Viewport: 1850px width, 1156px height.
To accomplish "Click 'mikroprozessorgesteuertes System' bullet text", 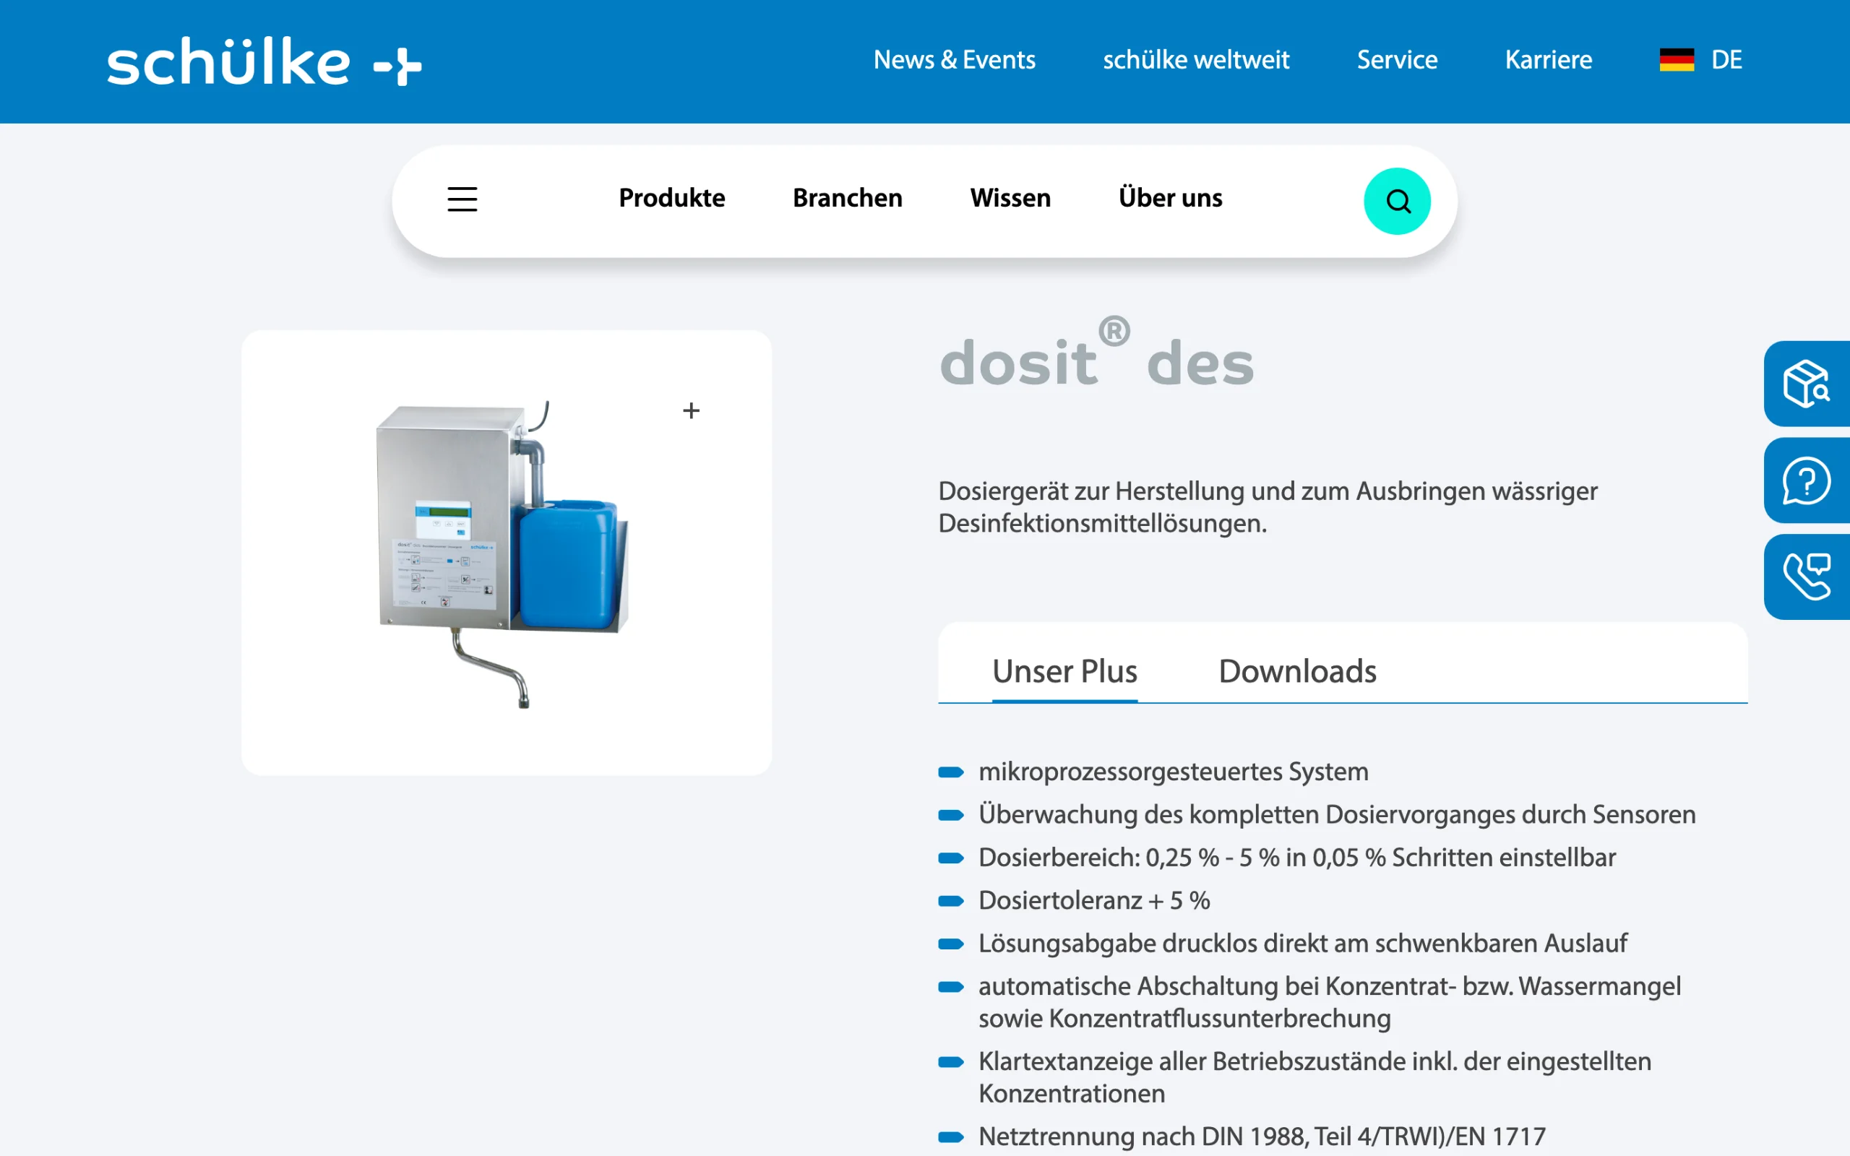I will click(x=1174, y=772).
